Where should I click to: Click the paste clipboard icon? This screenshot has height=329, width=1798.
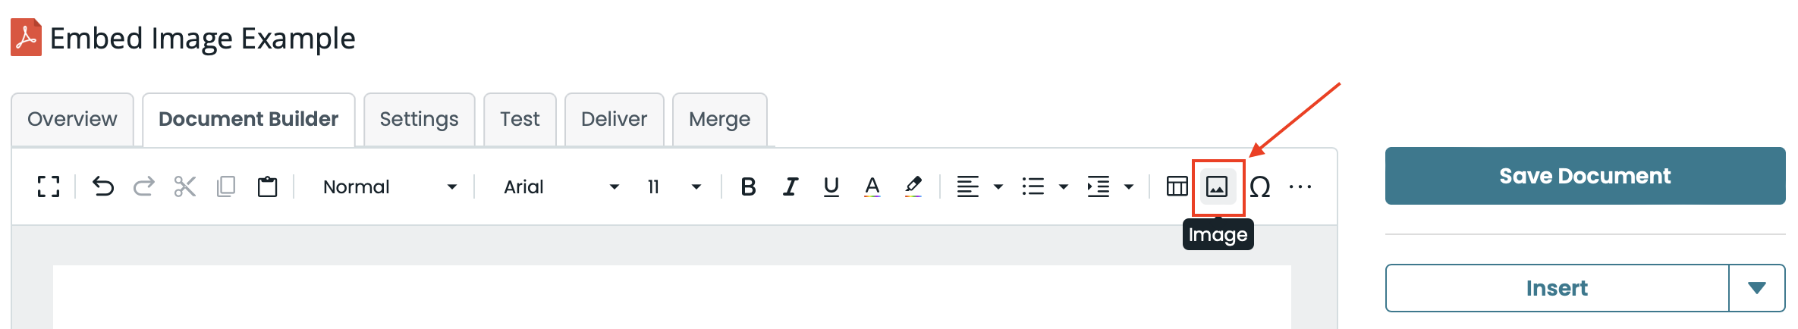267,186
